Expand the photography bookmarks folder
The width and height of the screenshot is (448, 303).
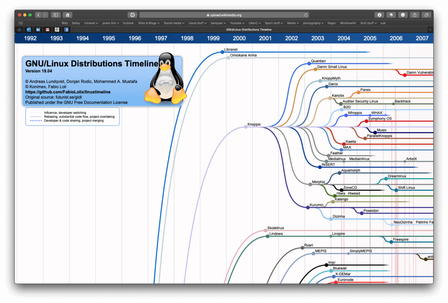313,23
